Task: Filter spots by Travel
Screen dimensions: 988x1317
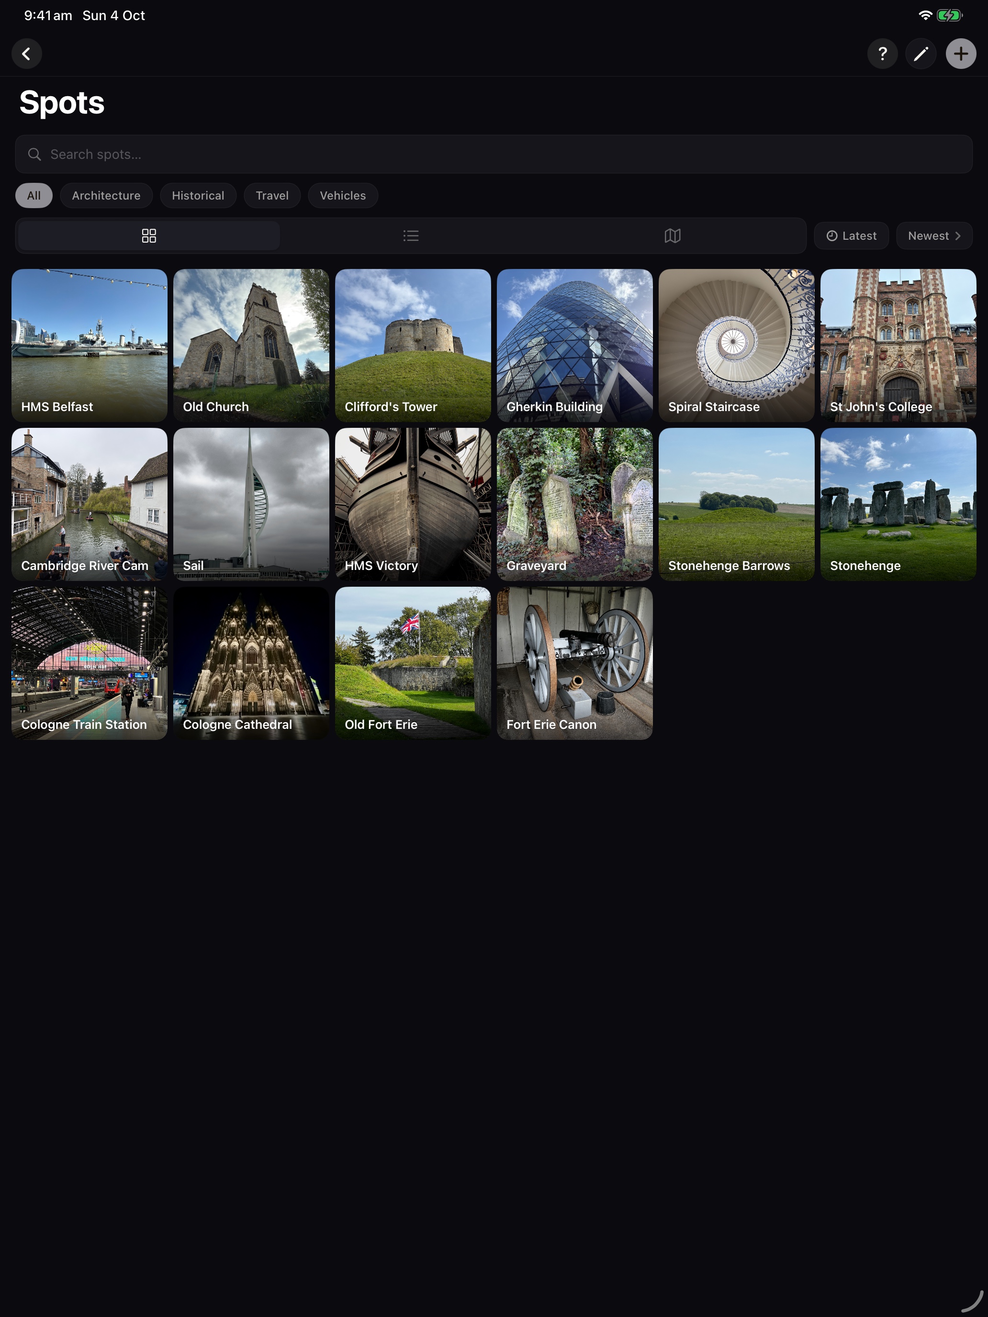Action: tap(272, 195)
